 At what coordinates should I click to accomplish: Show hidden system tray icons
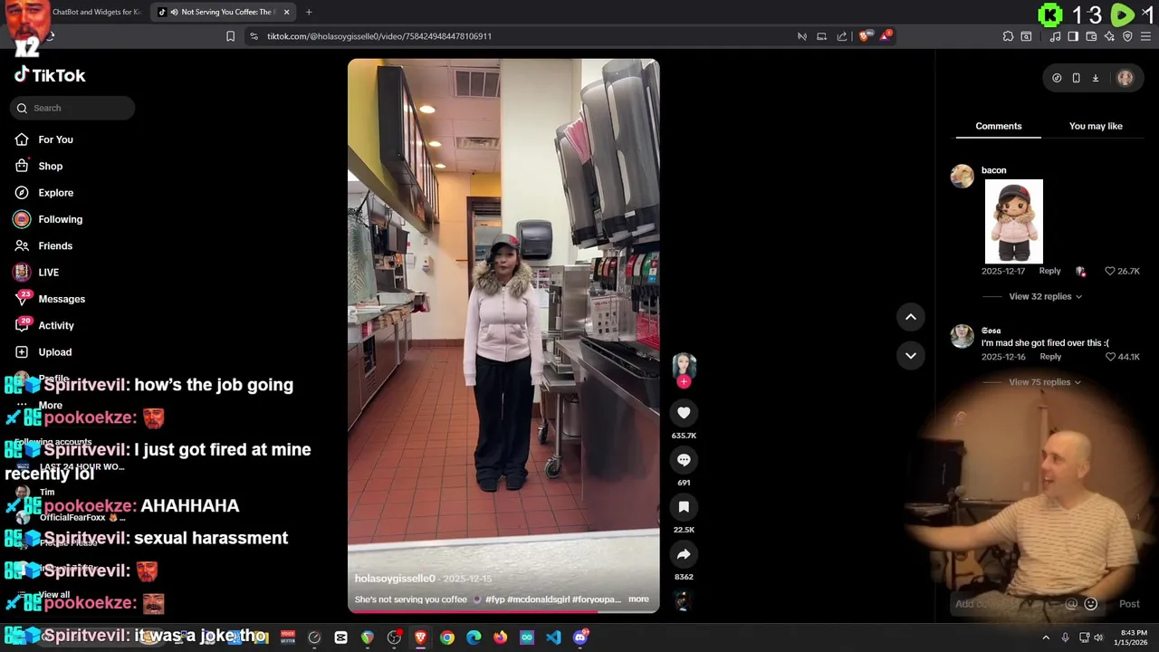click(x=1046, y=638)
